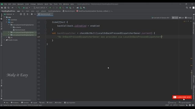Viewport: 195px width, 109px height.
Task: Click Collapse All icon in project panel
Action: (x=27, y=14)
